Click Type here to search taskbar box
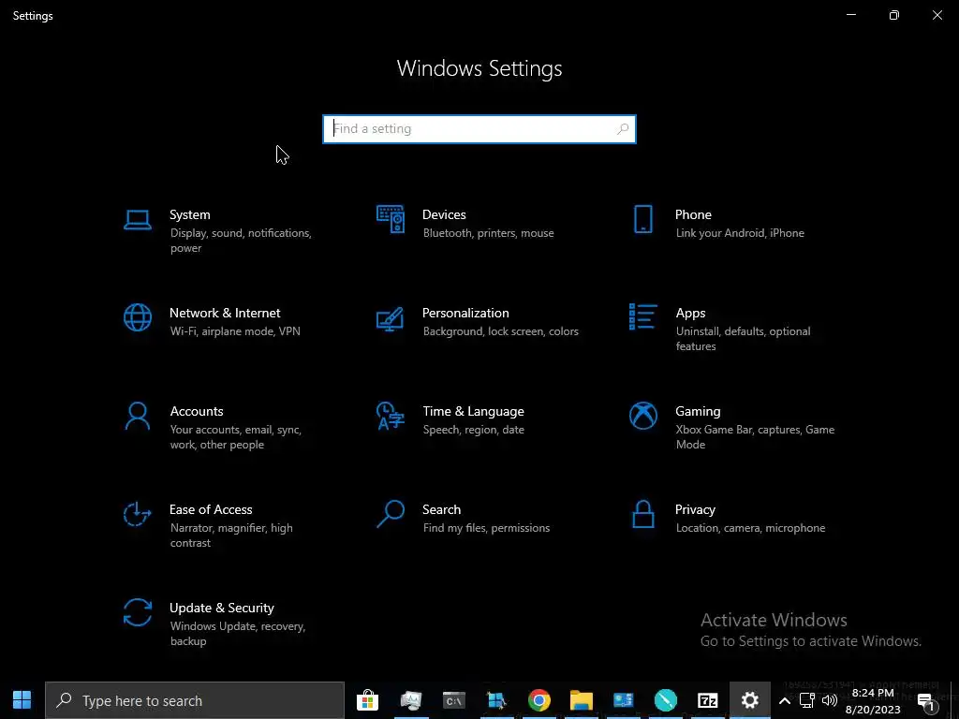Image resolution: width=959 pixels, height=719 pixels. 195,700
